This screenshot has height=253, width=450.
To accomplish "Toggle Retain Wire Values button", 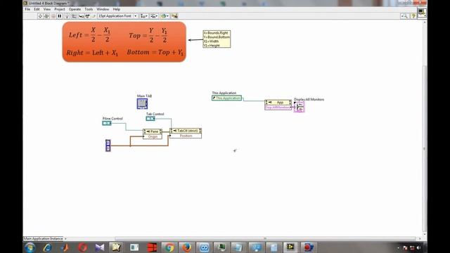I will tap(74, 16).
